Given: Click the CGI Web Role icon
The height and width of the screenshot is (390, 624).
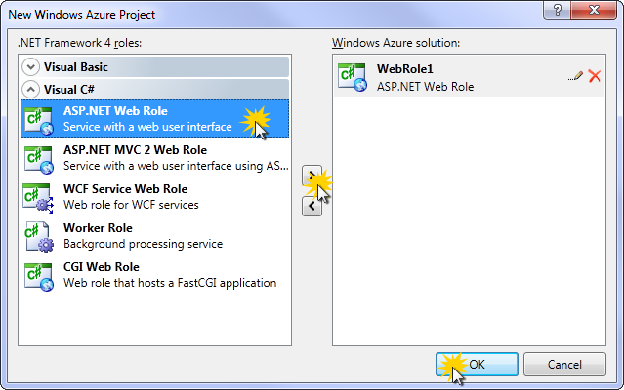Looking at the screenshot, I should point(38,276).
